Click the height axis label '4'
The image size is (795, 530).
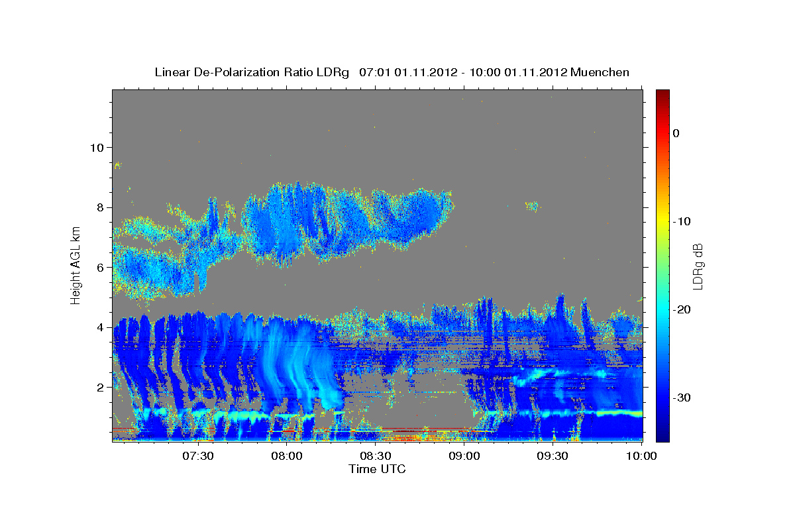click(x=100, y=327)
